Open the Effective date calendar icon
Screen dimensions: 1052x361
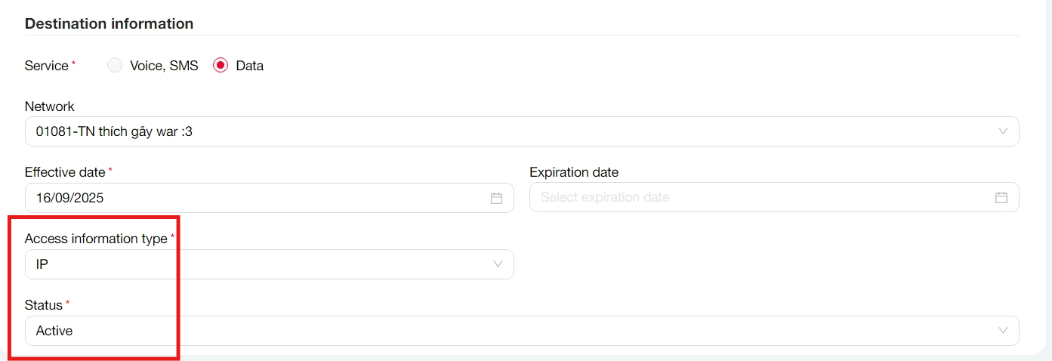496,198
